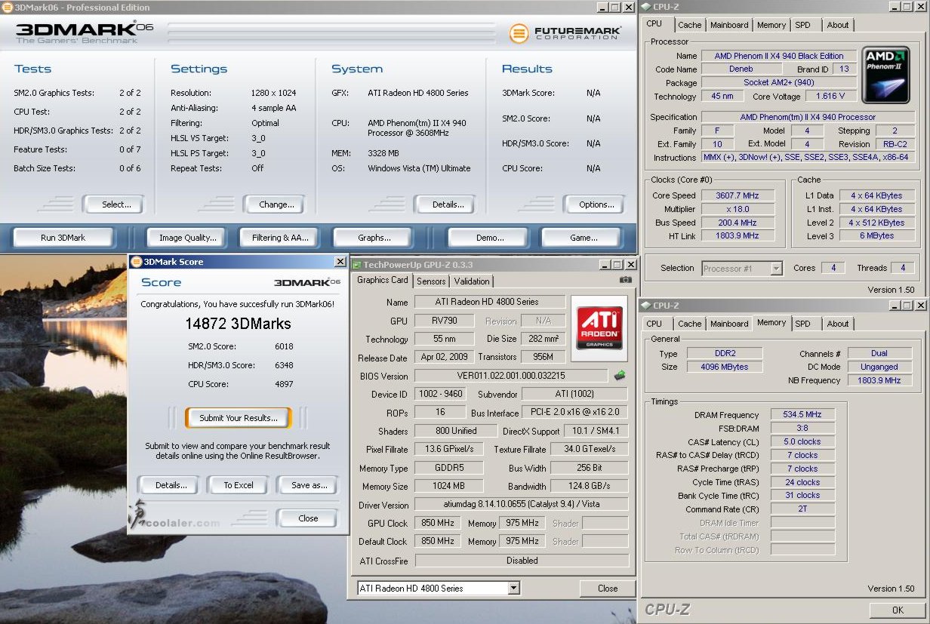Select the Graphics Card tab in GPU-Z
The width and height of the screenshot is (930, 624).
point(383,280)
